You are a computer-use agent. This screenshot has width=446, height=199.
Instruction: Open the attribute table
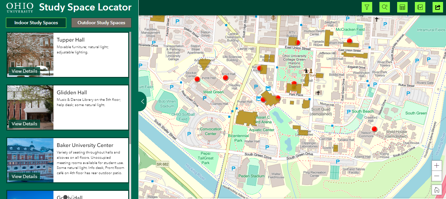pos(402,7)
